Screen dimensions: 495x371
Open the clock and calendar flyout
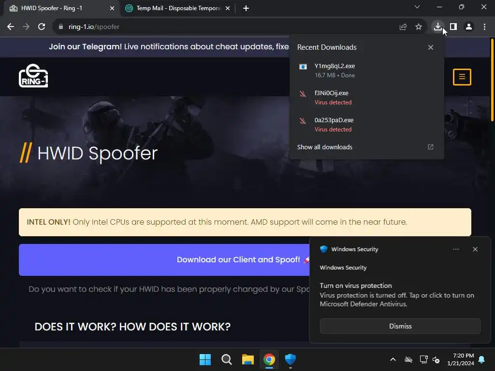[x=461, y=359]
